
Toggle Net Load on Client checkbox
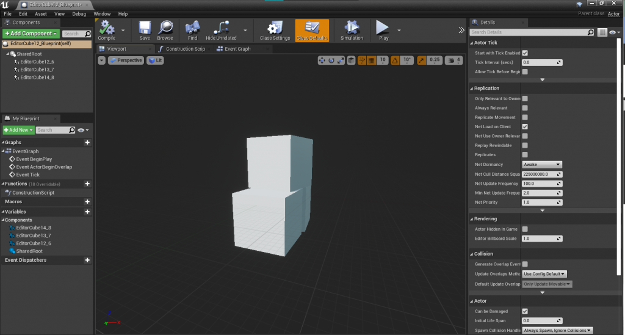click(x=525, y=127)
